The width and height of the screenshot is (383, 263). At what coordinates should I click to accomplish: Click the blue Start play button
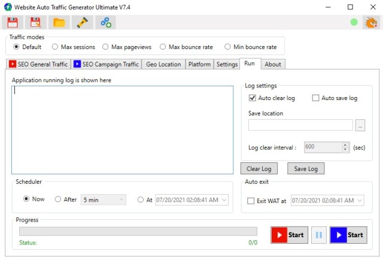point(348,235)
